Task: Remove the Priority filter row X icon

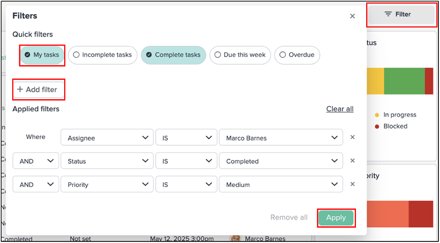Action: [353, 184]
